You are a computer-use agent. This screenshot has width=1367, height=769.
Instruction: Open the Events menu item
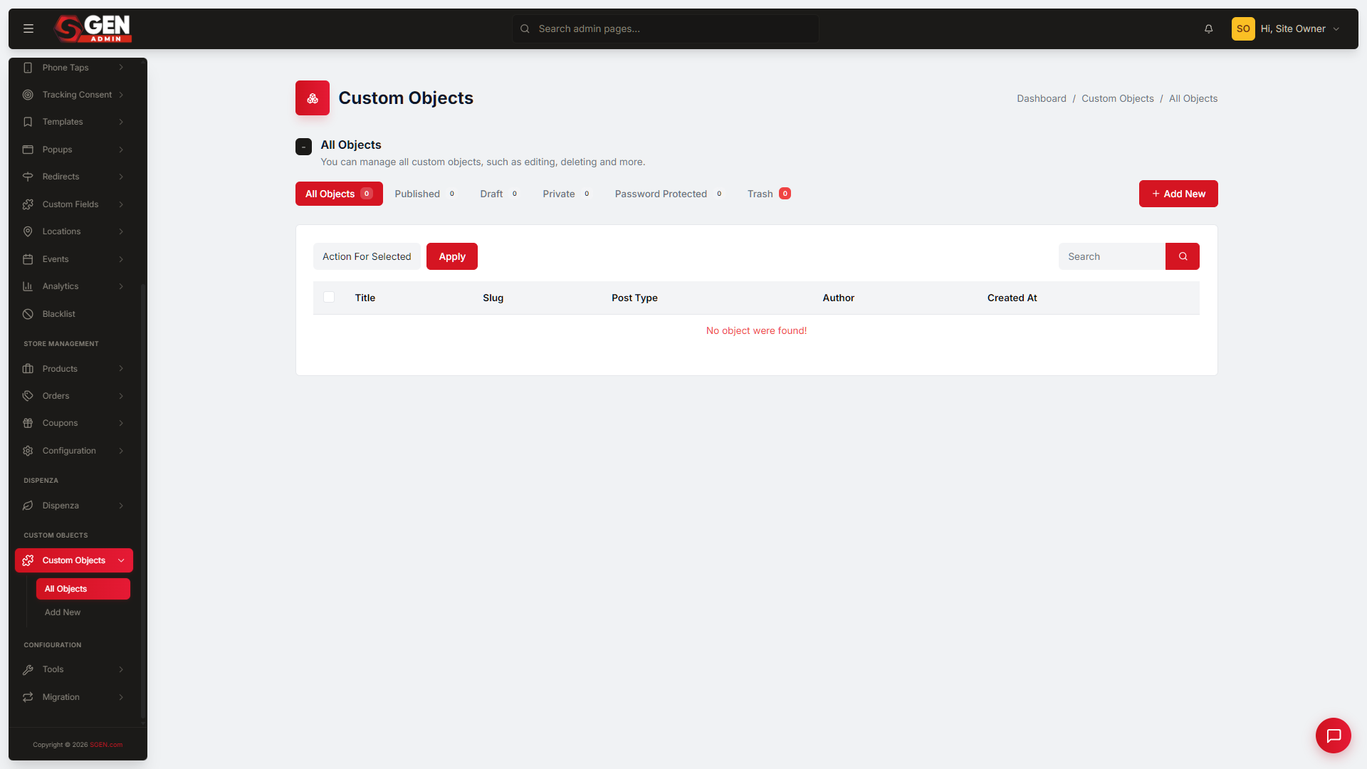tap(74, 259)
